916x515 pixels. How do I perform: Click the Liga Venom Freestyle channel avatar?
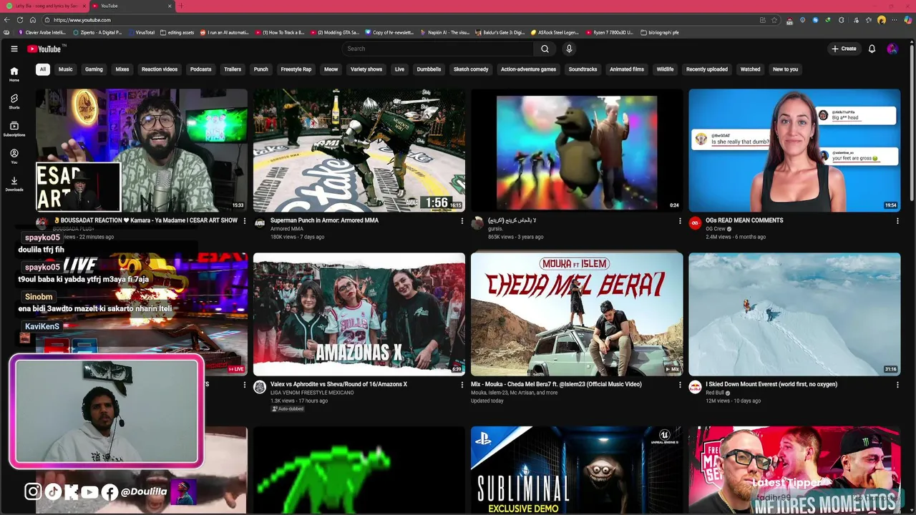tap(259, 387)
